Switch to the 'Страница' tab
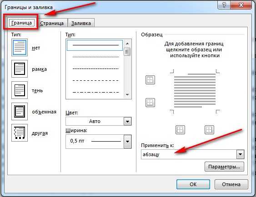 pyautogui.click(x=52, y=23)
